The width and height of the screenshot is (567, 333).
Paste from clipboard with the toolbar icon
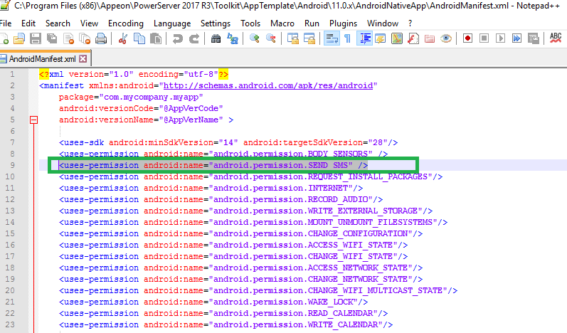pyautogui.click(x=156, y=38)
